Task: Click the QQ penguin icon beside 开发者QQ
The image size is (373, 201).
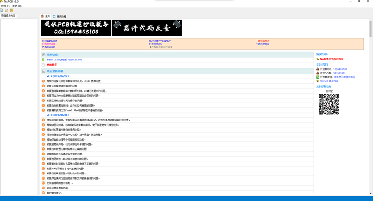Action: pyautogui.click(x=318, y=69)
